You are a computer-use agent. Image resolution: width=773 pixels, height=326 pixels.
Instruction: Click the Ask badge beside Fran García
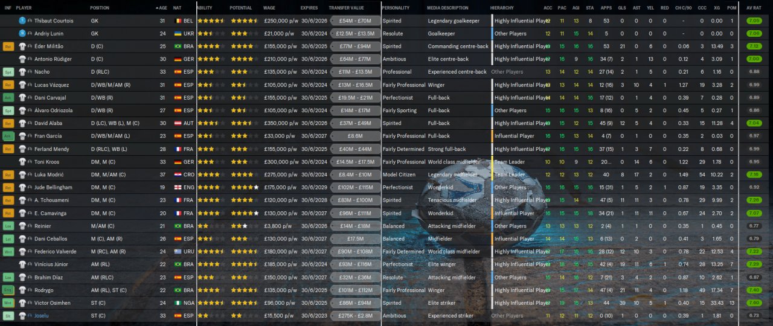click(x=8, y=136)
